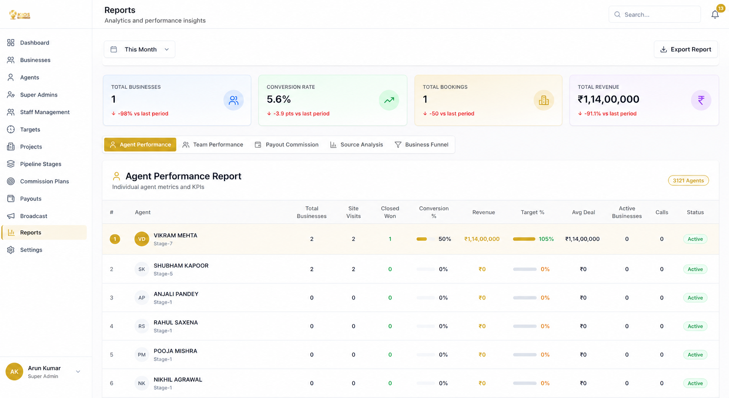Click the SK avatar of Shubham Kapoor

point(142,269)
